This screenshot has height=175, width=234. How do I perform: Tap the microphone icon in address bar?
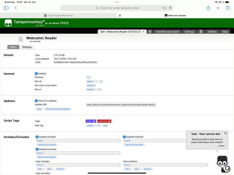(170, 8)
